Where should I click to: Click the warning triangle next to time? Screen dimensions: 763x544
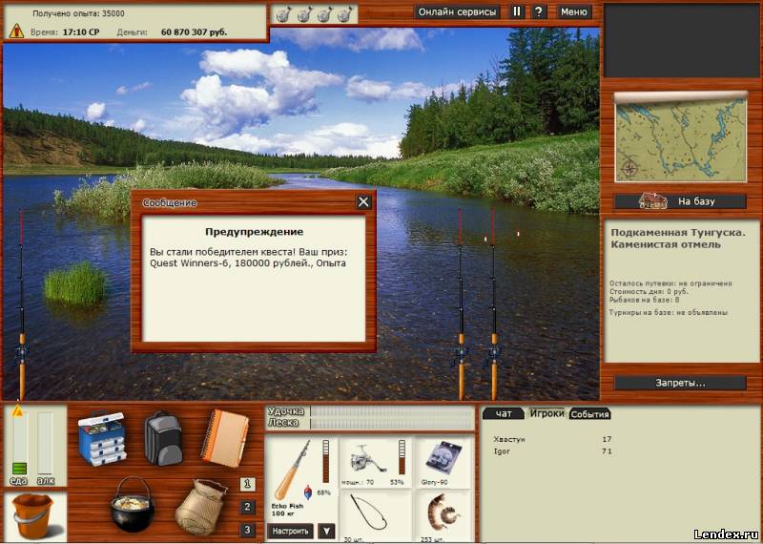click(16, 31)
